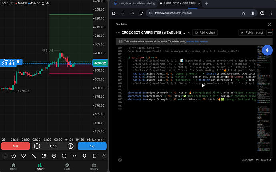Switch to the History tab

(94, 166)
